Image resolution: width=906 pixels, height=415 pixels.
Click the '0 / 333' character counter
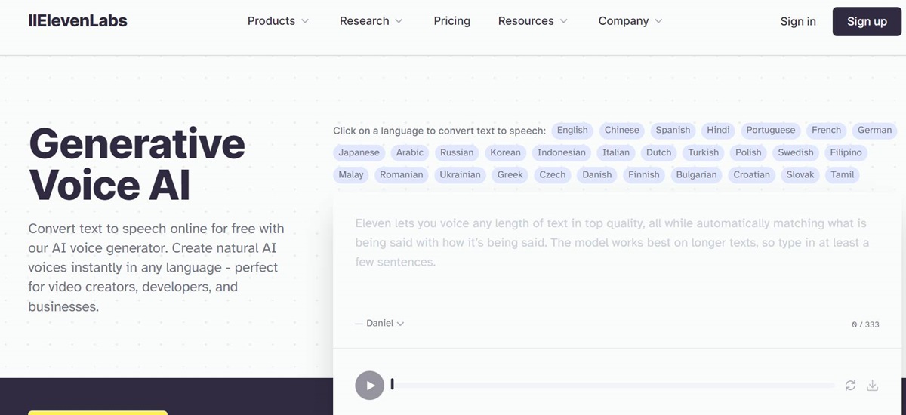(865, 324)
